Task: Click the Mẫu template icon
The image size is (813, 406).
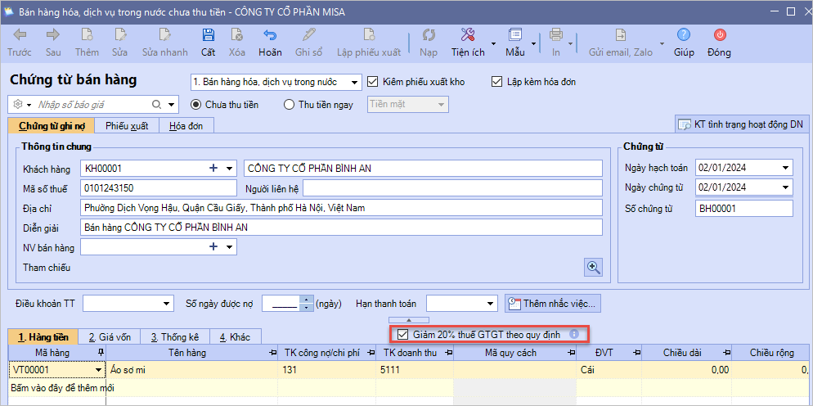Action: tap(514, 35)
